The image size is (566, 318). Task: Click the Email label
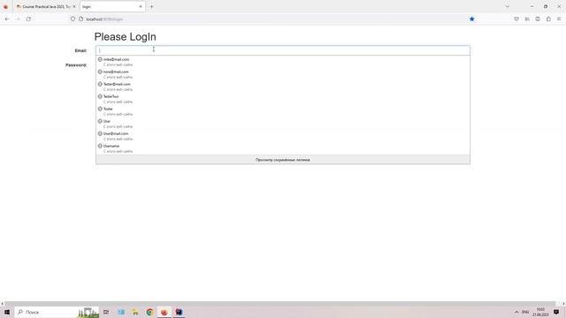(80, 50)
